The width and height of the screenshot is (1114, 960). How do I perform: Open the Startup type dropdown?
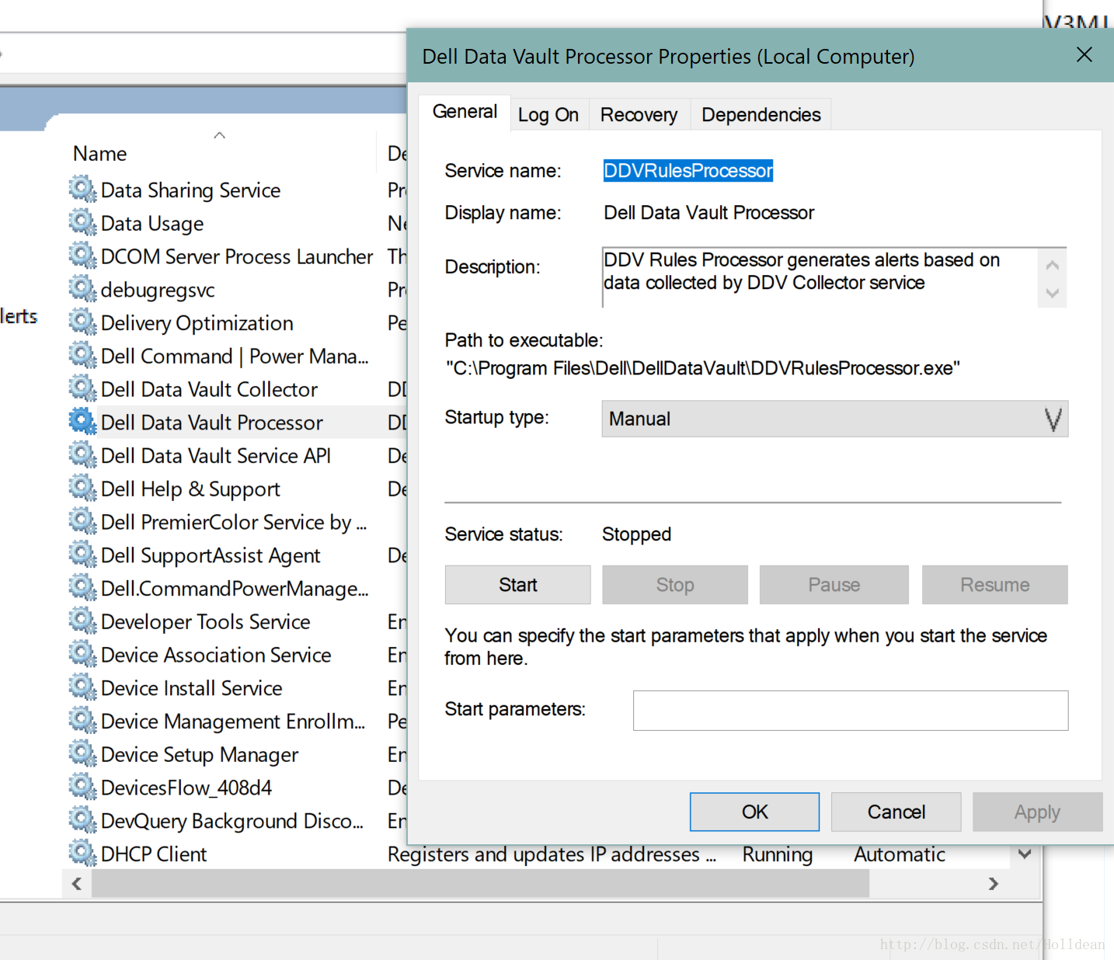[834, 419]
